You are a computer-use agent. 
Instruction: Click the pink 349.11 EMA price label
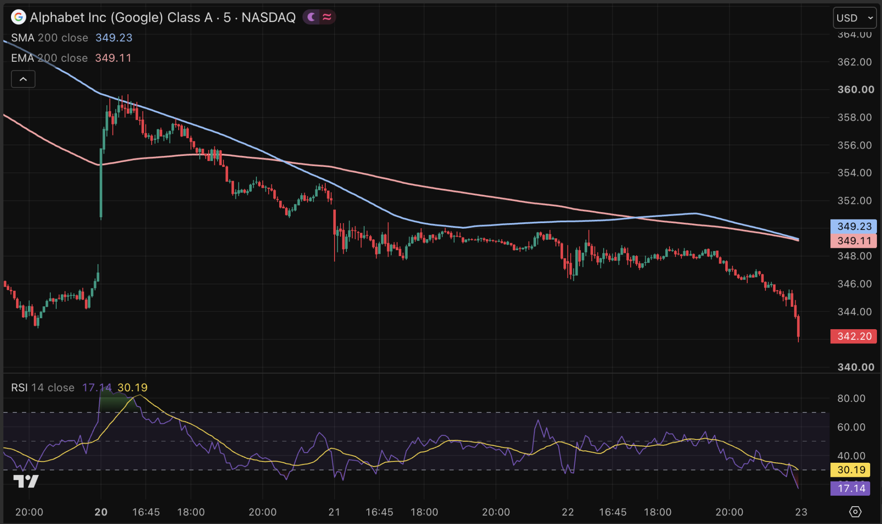(854, 241)
